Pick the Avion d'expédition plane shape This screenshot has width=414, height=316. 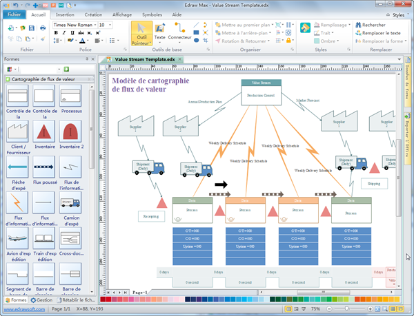17,240
